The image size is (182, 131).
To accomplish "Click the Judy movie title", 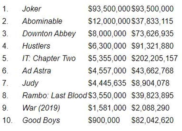I will click(30, 83).
